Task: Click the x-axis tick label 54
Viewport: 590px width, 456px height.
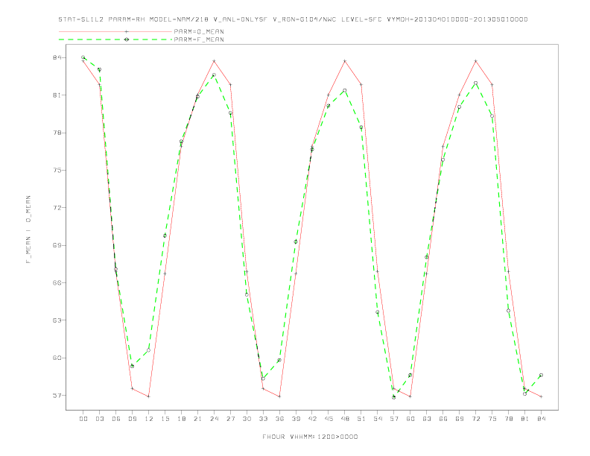Action: 378,419
